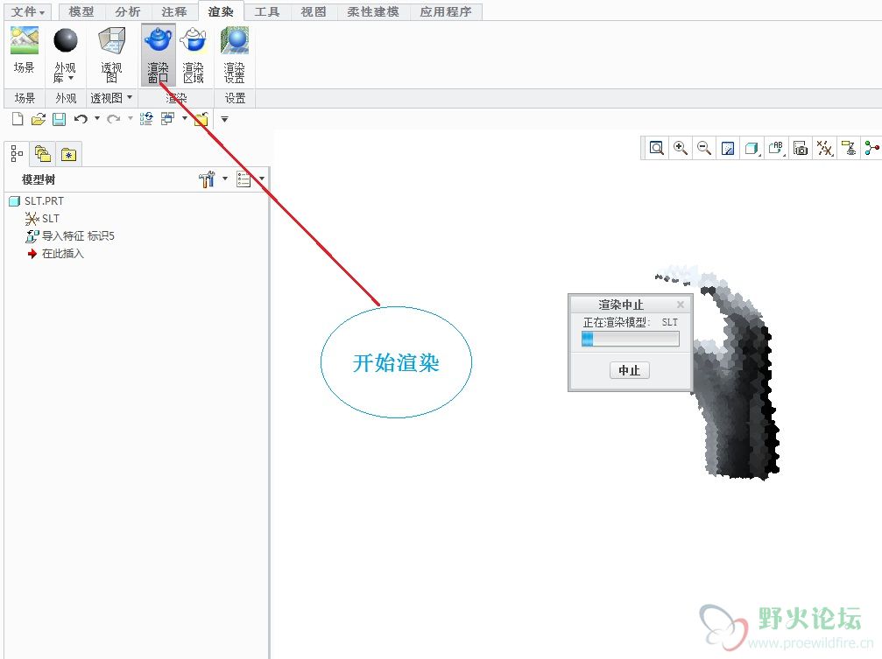882x659 pixels.
Task: Open the windows list dropdown arrow
Action: [185, 118]
